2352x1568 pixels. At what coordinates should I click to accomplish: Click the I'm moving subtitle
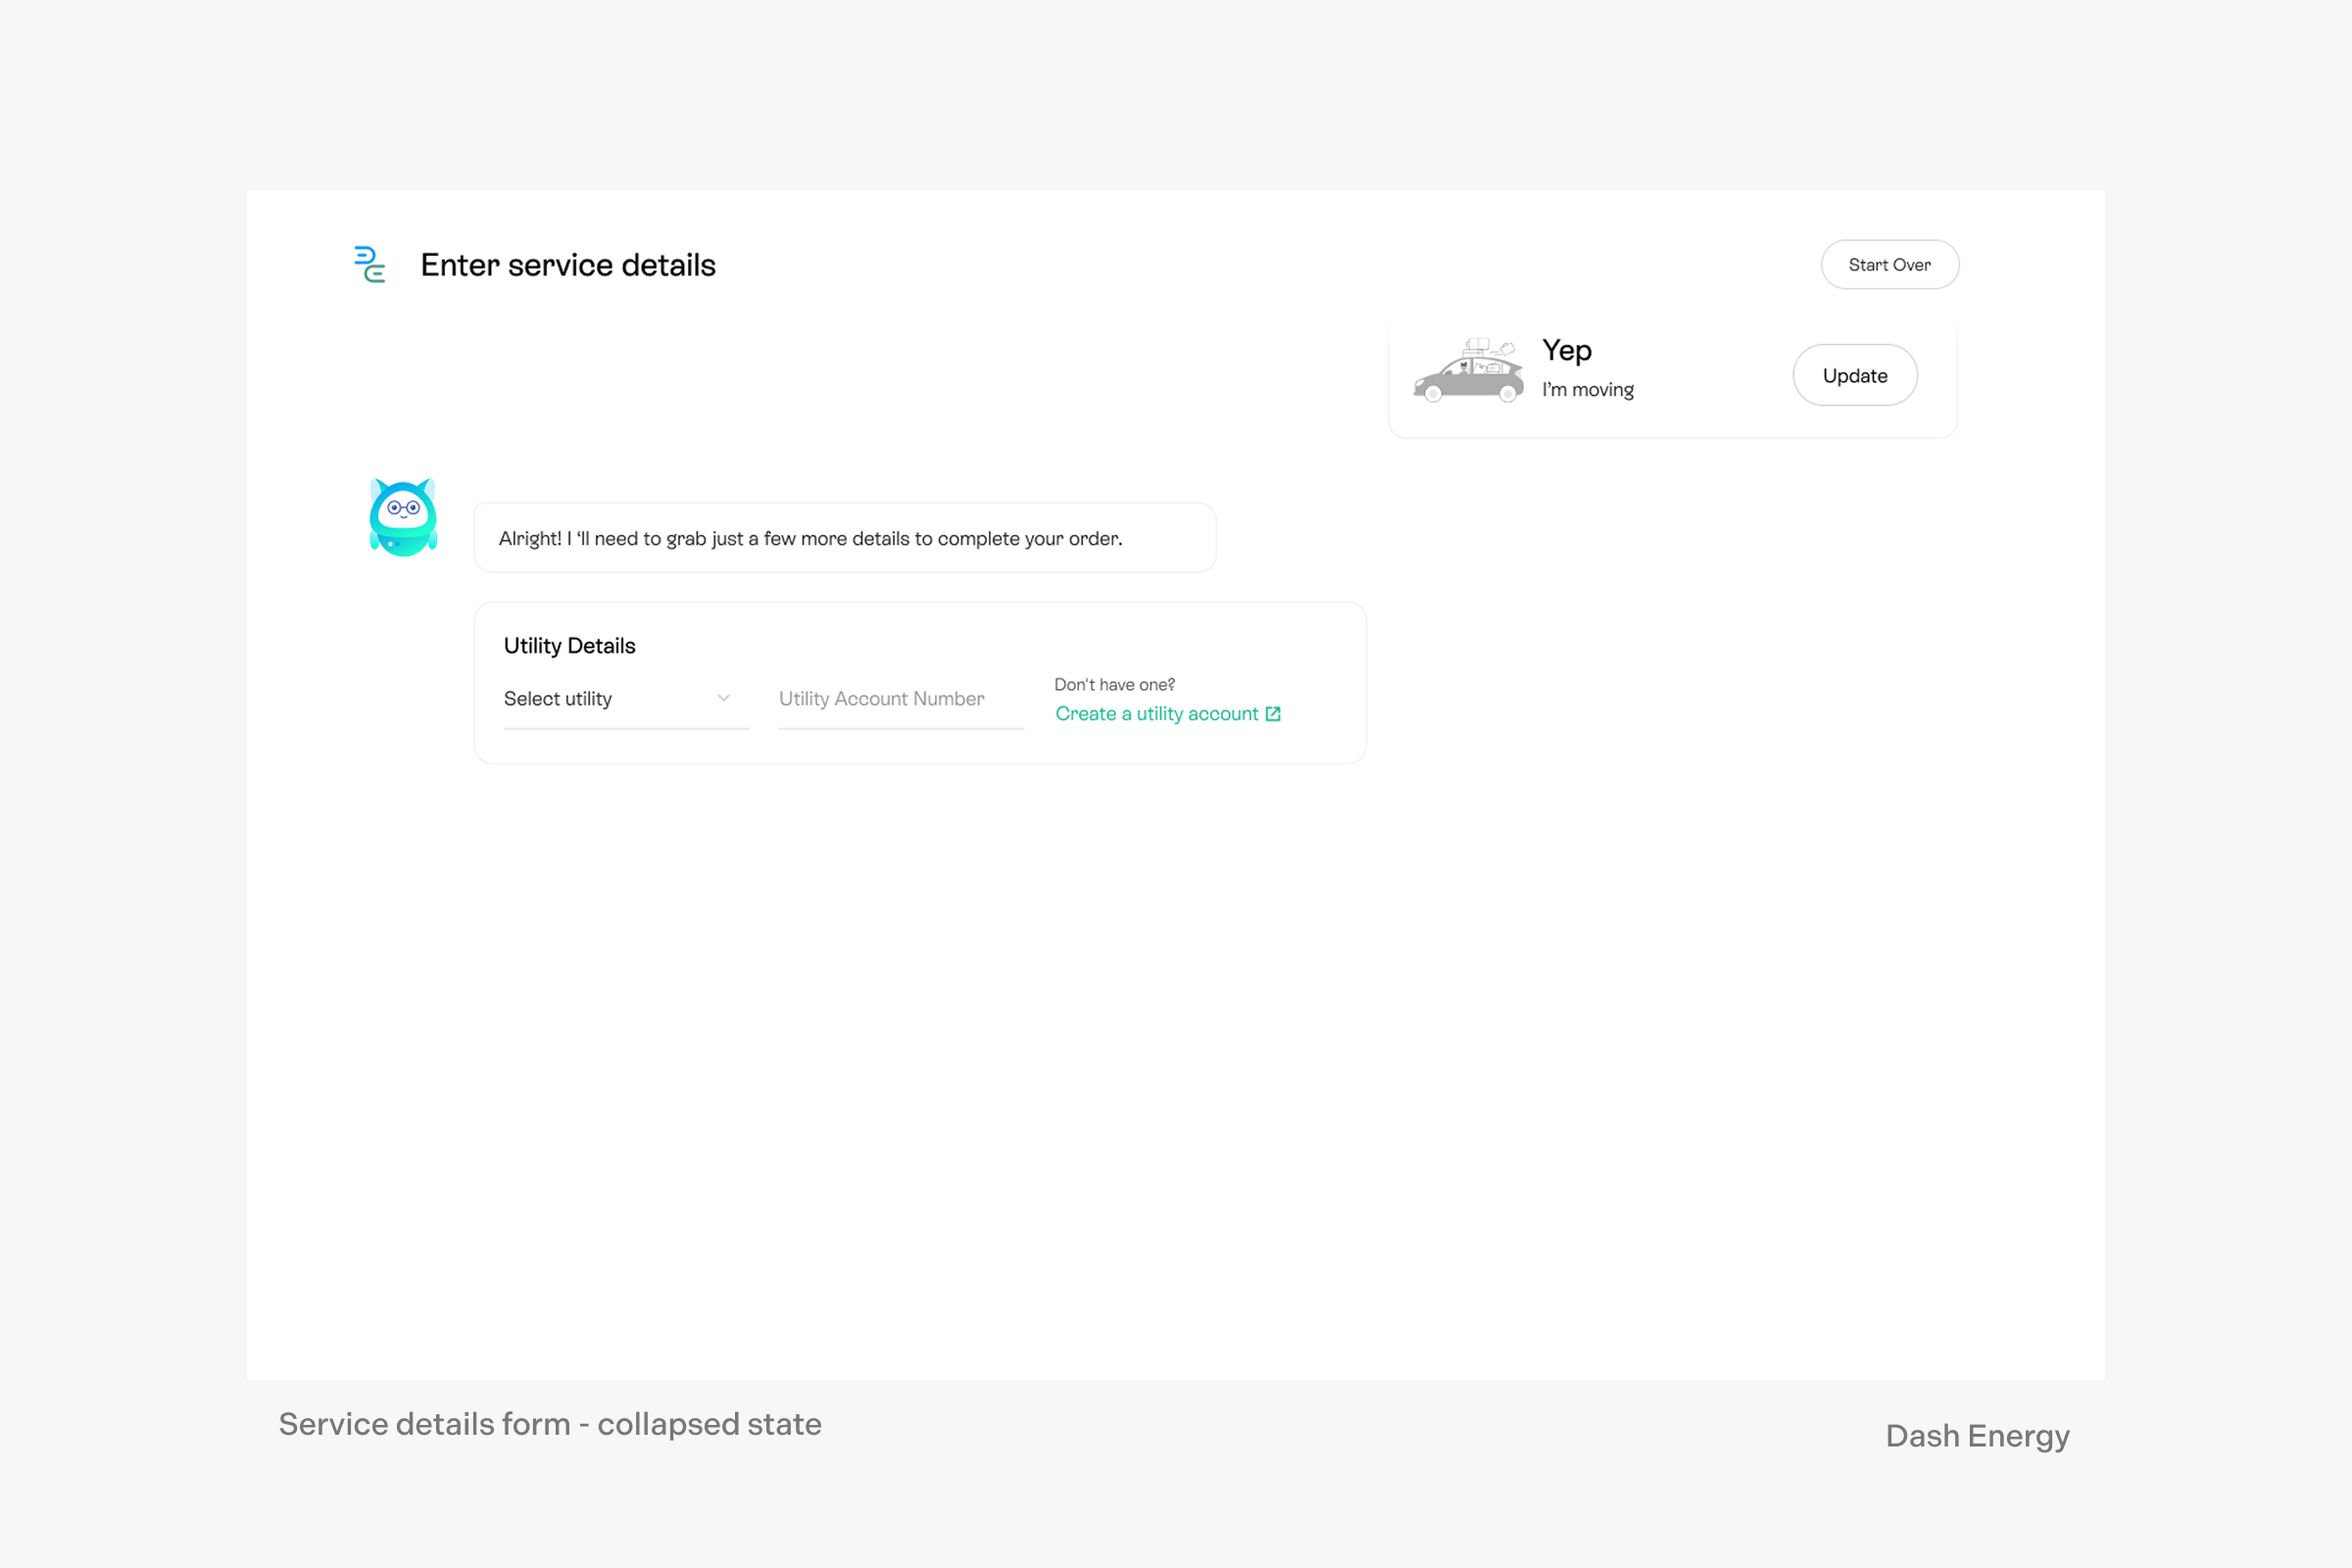point(1587,390)
